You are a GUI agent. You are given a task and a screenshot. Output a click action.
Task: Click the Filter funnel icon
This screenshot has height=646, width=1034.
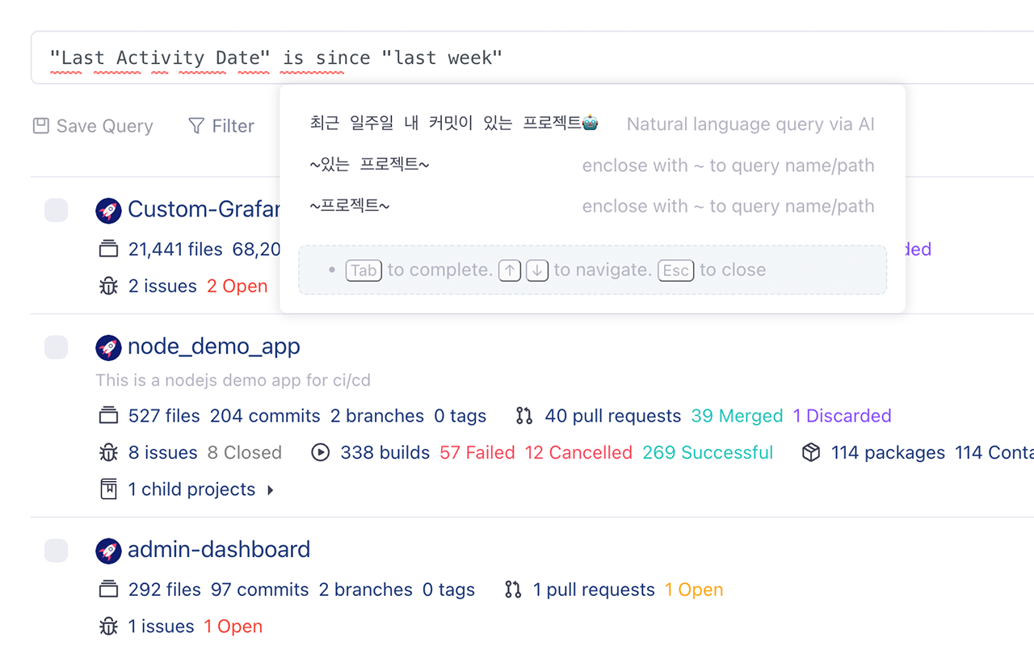coord(195,126)
